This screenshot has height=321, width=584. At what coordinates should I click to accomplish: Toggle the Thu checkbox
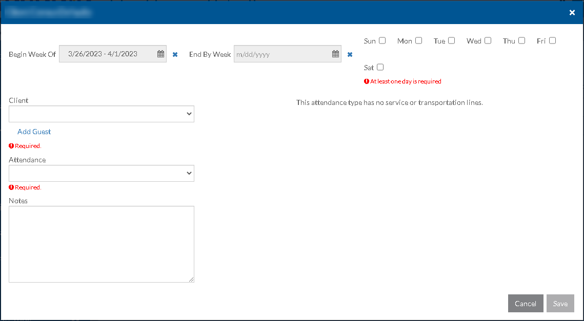(x=522, y=40)
